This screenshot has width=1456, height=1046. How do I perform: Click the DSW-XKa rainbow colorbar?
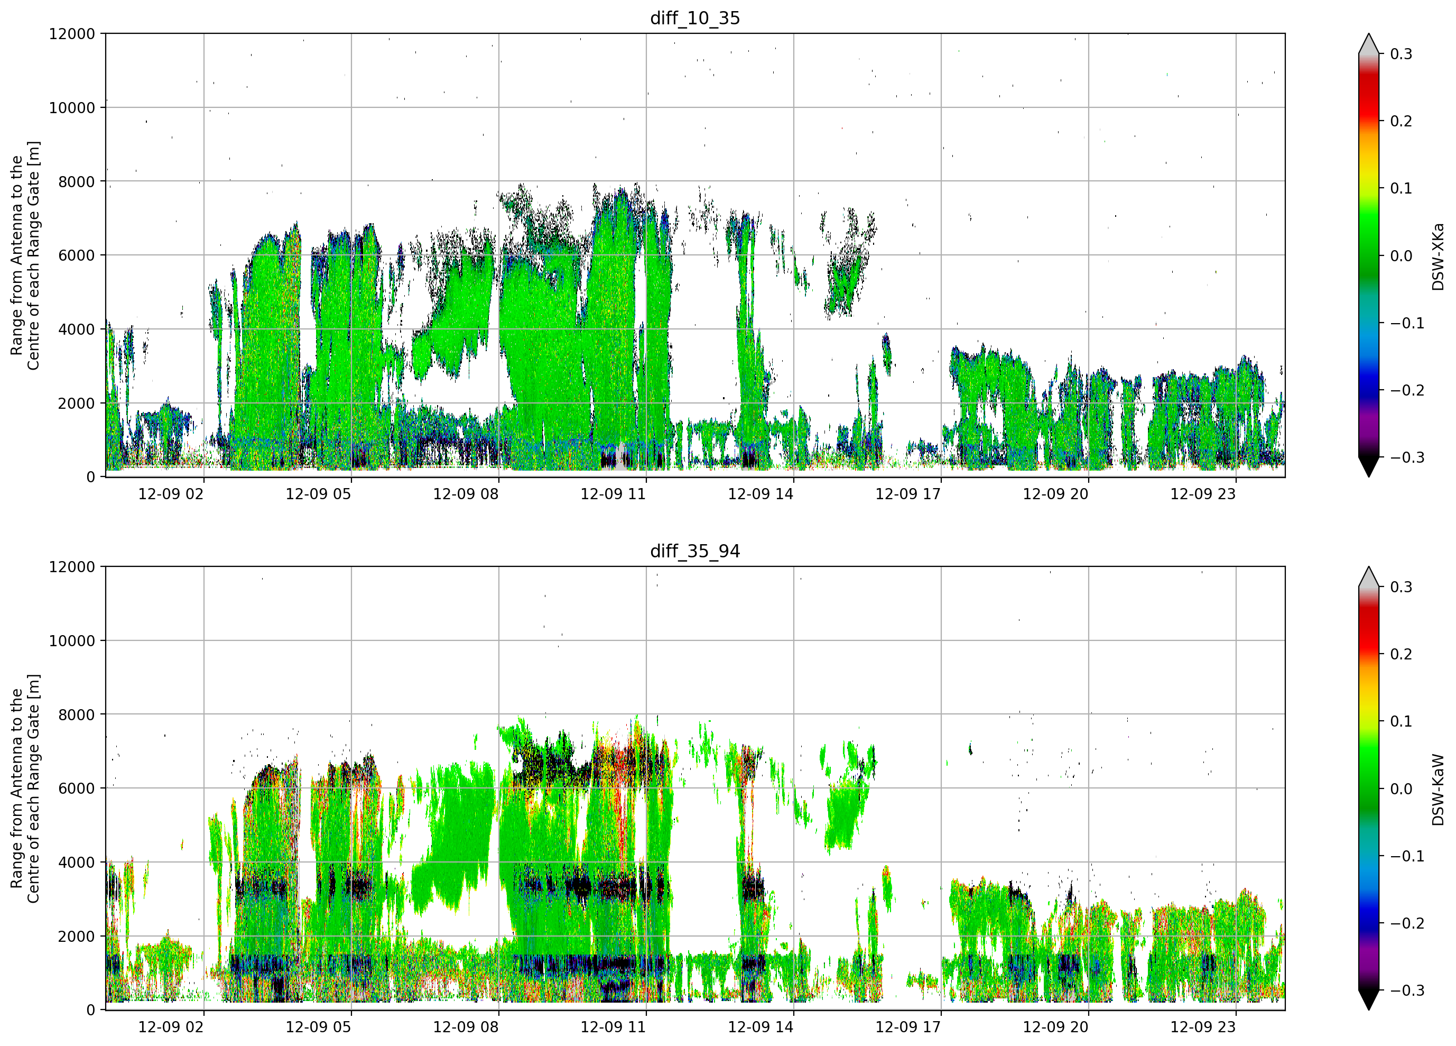[1369, 255]
